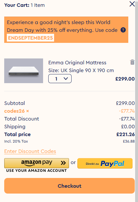Click the question mark help icon
138x202 pixels.
123,30
